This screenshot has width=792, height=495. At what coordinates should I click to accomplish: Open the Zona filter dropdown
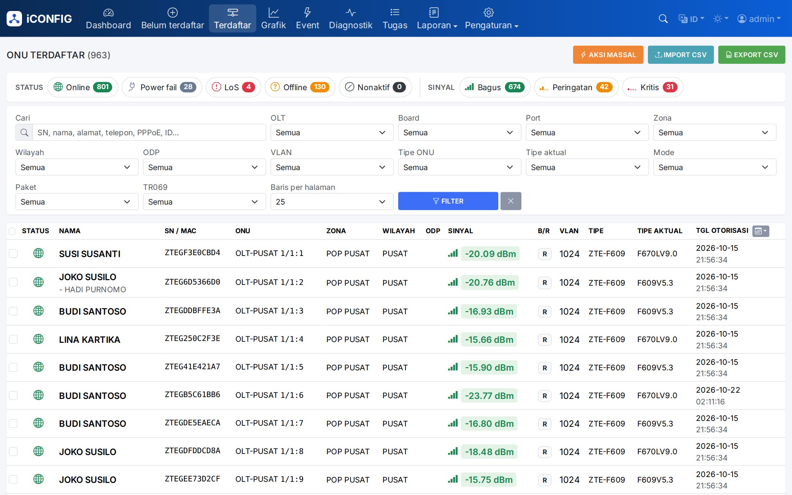(715, 132)
